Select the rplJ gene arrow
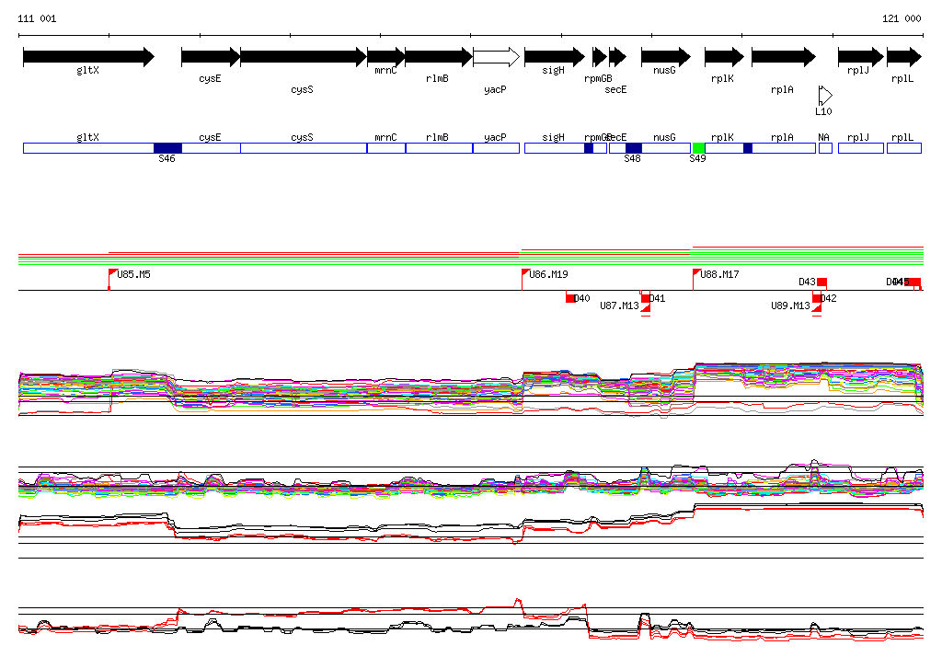 pos(860,57)
